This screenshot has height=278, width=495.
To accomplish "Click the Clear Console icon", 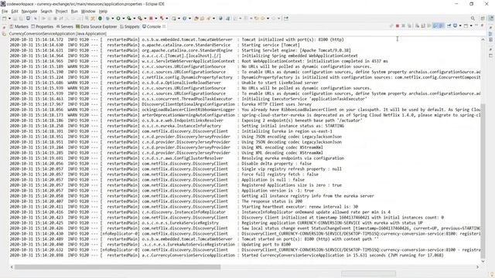I will pos(417,25).
